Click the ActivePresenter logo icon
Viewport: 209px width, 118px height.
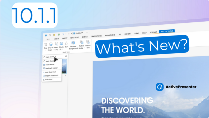(160, 87)
